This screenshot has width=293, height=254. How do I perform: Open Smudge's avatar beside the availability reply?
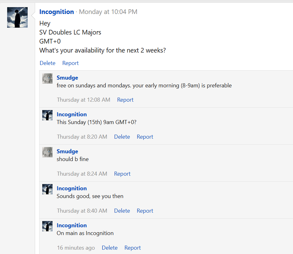pos(47,79)
